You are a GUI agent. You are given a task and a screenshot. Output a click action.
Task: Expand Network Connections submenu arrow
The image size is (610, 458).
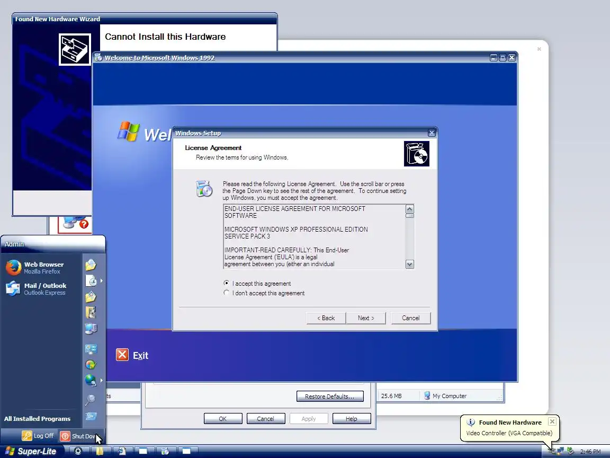(x=102, y=380)
